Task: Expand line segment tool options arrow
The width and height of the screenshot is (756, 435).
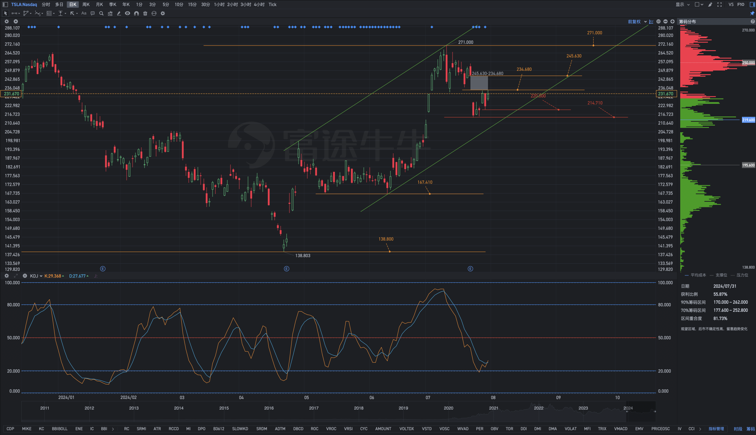Action: 19,14
